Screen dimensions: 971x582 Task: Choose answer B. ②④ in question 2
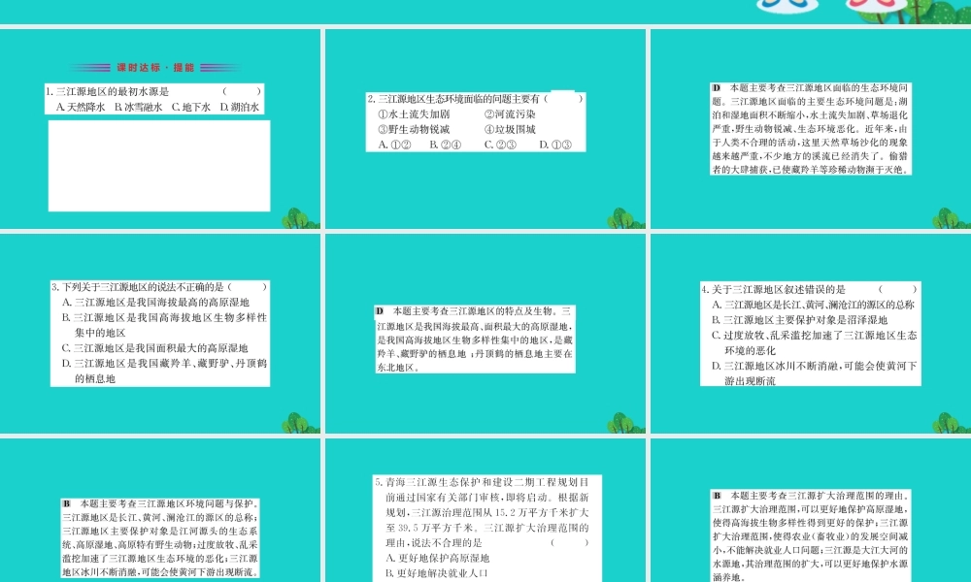click(x=446, y=145)
